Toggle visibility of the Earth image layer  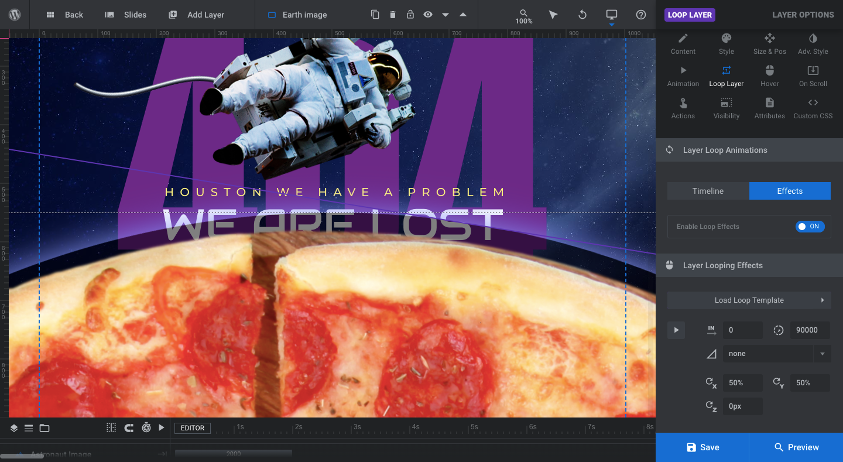pyautogui.click(x=428, y=15)
